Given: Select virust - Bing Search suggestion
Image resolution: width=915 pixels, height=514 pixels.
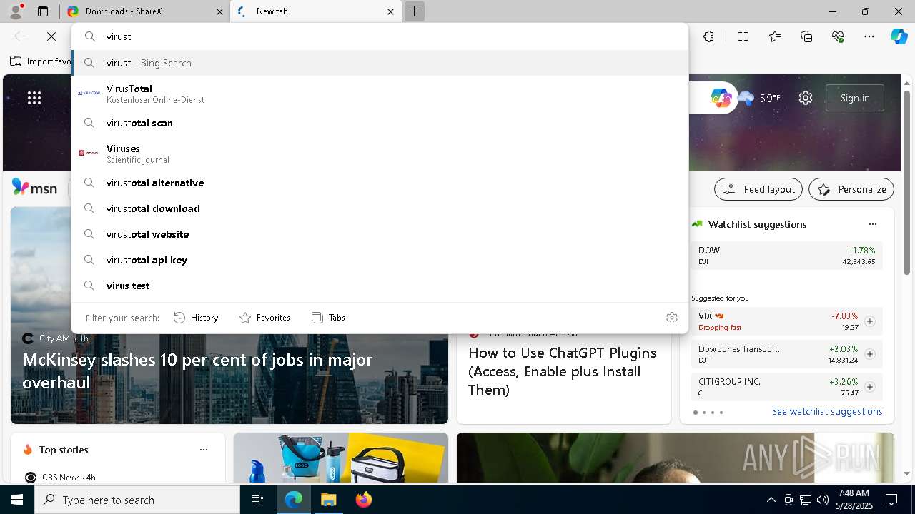Looking at the screenshot, I should 380,63.
